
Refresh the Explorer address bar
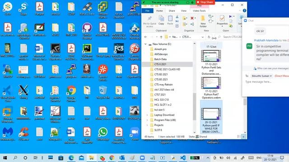coord(209,37)
